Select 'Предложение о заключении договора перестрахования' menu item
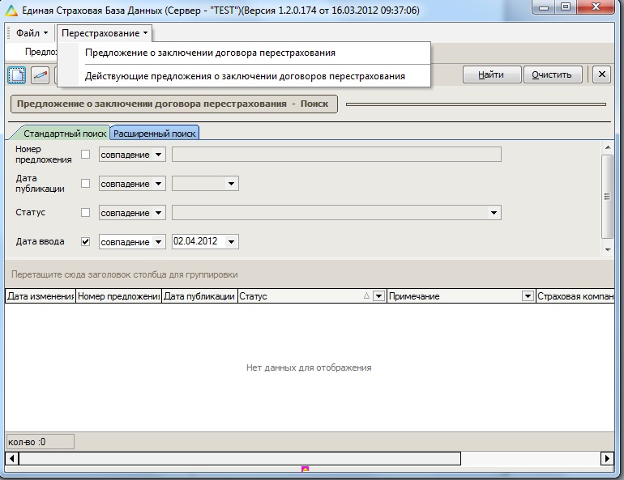624x480 pixels. tap(210, 53)
